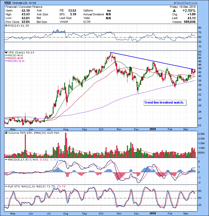
Task: Click the MA(200) 38.15 legend
Action: click(x=15, y=61)
